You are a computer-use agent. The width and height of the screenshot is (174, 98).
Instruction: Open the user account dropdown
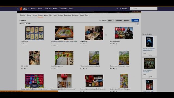coord(125,9)
